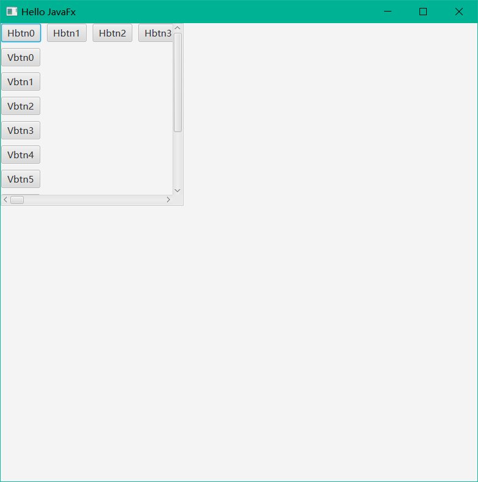Image resolution: width=478 pixels, height=482 pixels.
Task: Click the vertical scrollbar down arrow
Action: pyautogui.click(x=177, y=190)
